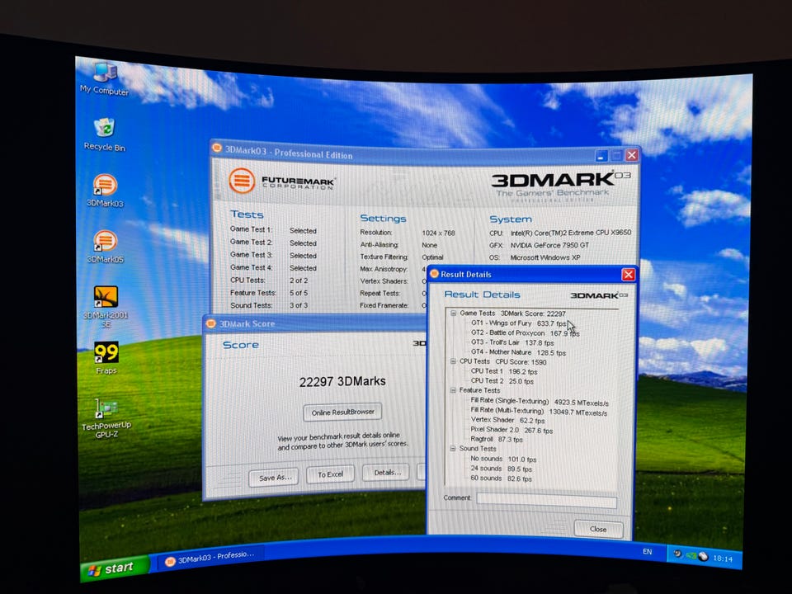Click the Details... button in 3DMark Score
792x594 pixels.
click(x=386, y=472)
